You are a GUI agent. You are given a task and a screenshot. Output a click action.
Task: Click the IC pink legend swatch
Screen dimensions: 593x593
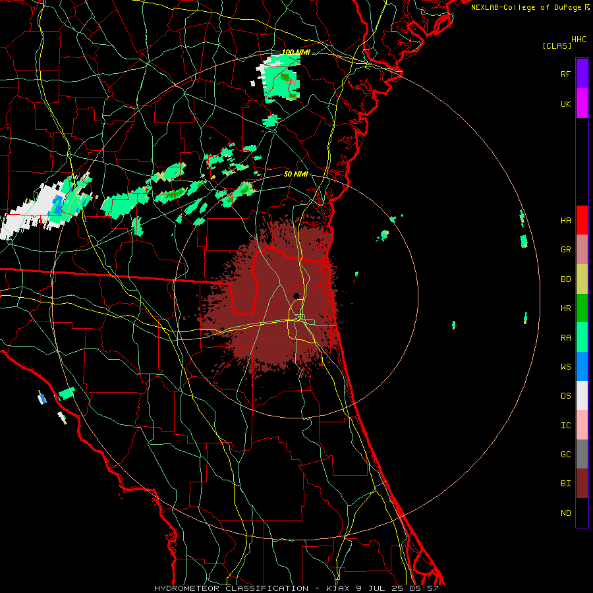coord(582,425)
